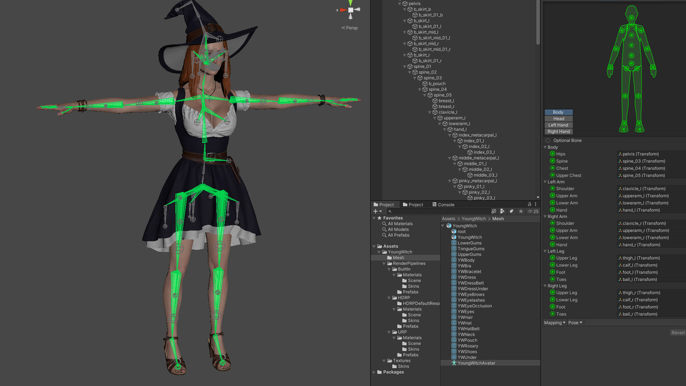Toggle hidden packages visibility eye counter
The width and height of the screenshot is (686, 386).
click(x=533, y=212)
